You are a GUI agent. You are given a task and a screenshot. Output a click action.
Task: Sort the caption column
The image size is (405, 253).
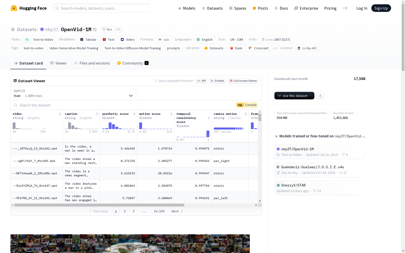[97, 114]
